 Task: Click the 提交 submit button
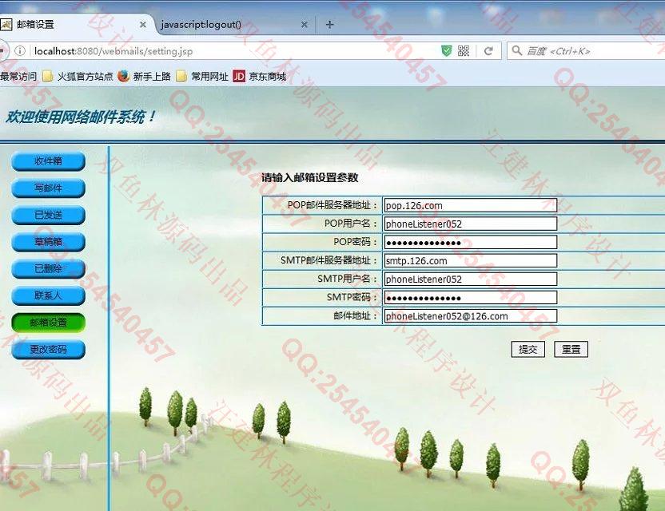(528, 349)
